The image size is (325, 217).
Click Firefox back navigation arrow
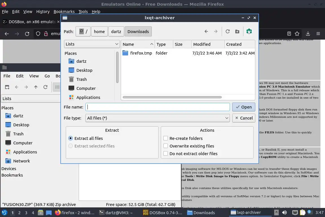(x=7, y=34)
